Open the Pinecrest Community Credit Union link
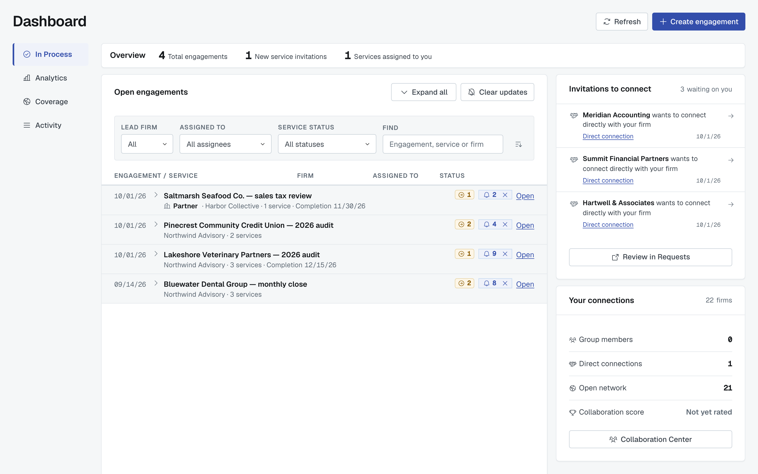The image size is (758, 474). tap(525, 225)
